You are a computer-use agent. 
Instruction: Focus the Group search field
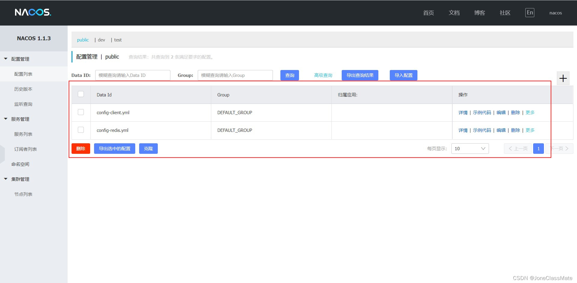coord(235,75)
